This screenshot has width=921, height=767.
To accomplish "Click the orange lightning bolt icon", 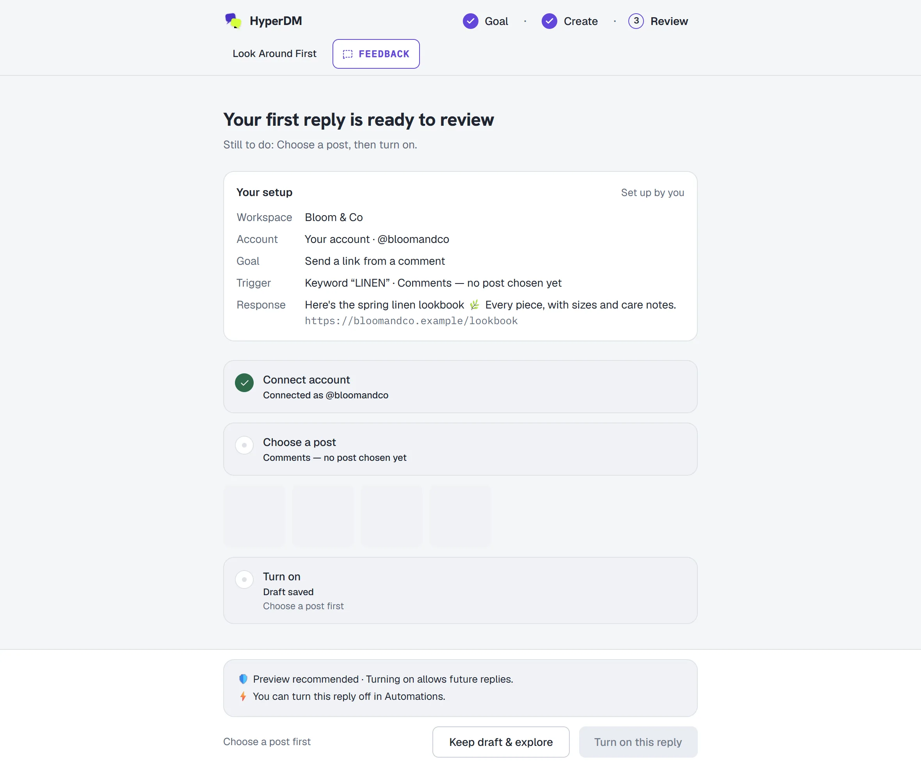I will pos(243,696).
